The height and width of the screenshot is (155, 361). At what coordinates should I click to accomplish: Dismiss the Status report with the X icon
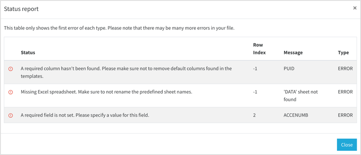point(355,8)
